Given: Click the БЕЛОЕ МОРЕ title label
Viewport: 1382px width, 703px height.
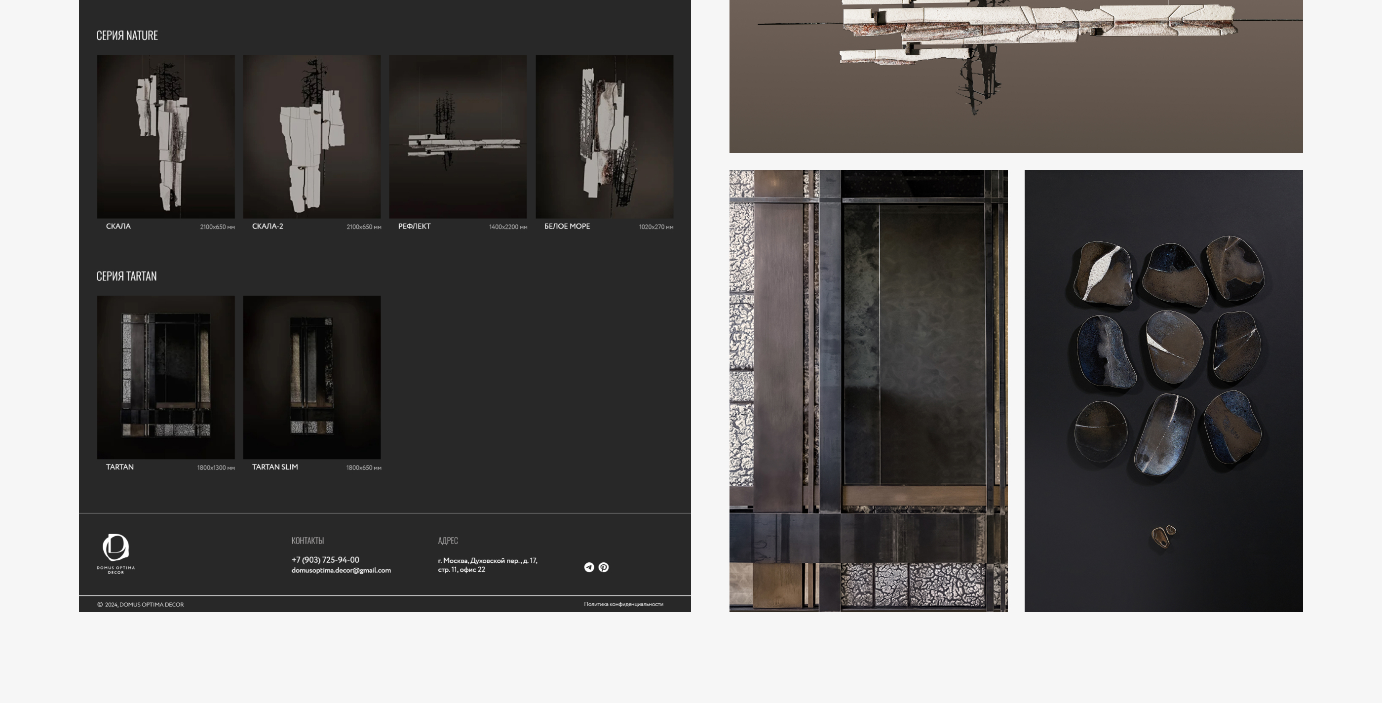Looking at the screenshot, I should [567, 226].
